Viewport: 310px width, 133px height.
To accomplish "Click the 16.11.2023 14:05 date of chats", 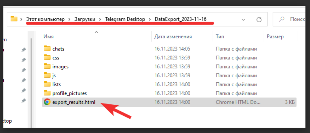I will (172, 49).
